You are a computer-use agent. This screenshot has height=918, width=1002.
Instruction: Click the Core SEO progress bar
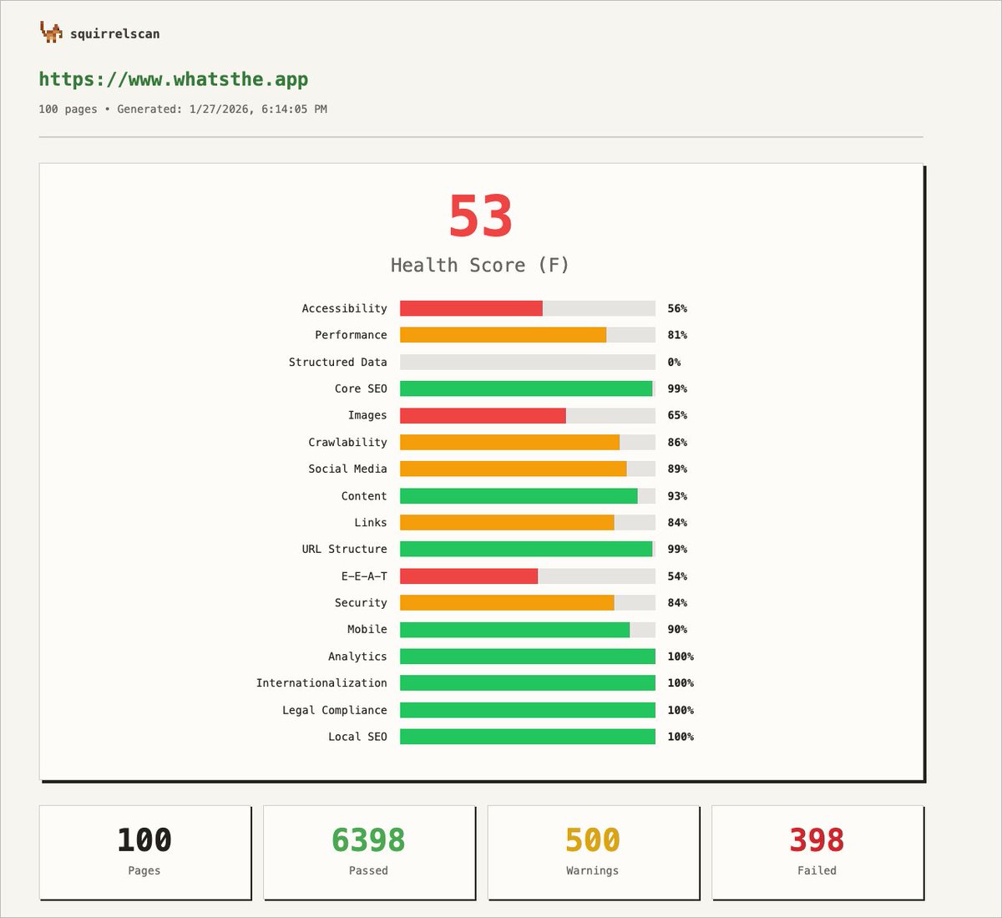tap(528, 388)
